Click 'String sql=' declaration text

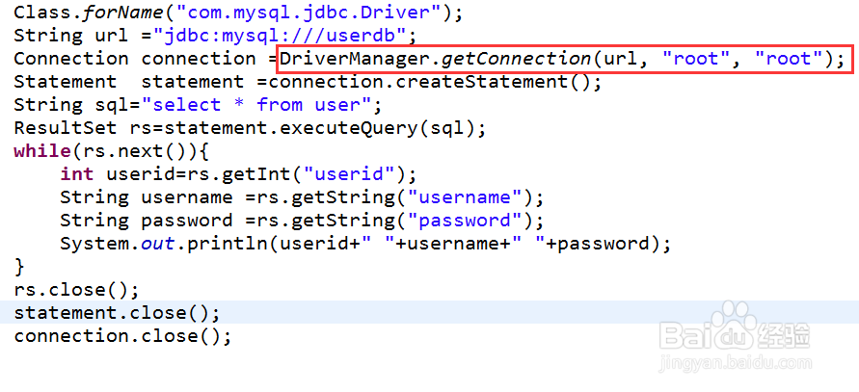[x=77, y=105]
